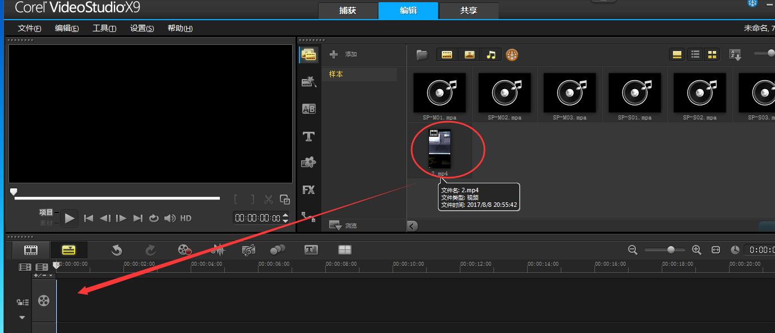
Task: Click the 添加 add folder button
Action: coord(343,54)
